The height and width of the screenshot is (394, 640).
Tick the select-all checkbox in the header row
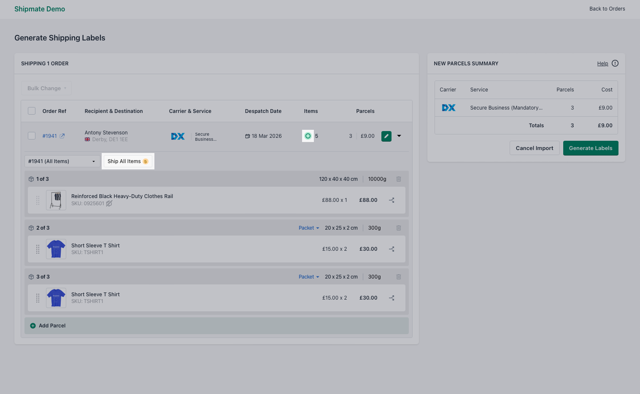[x=32, y=110]
